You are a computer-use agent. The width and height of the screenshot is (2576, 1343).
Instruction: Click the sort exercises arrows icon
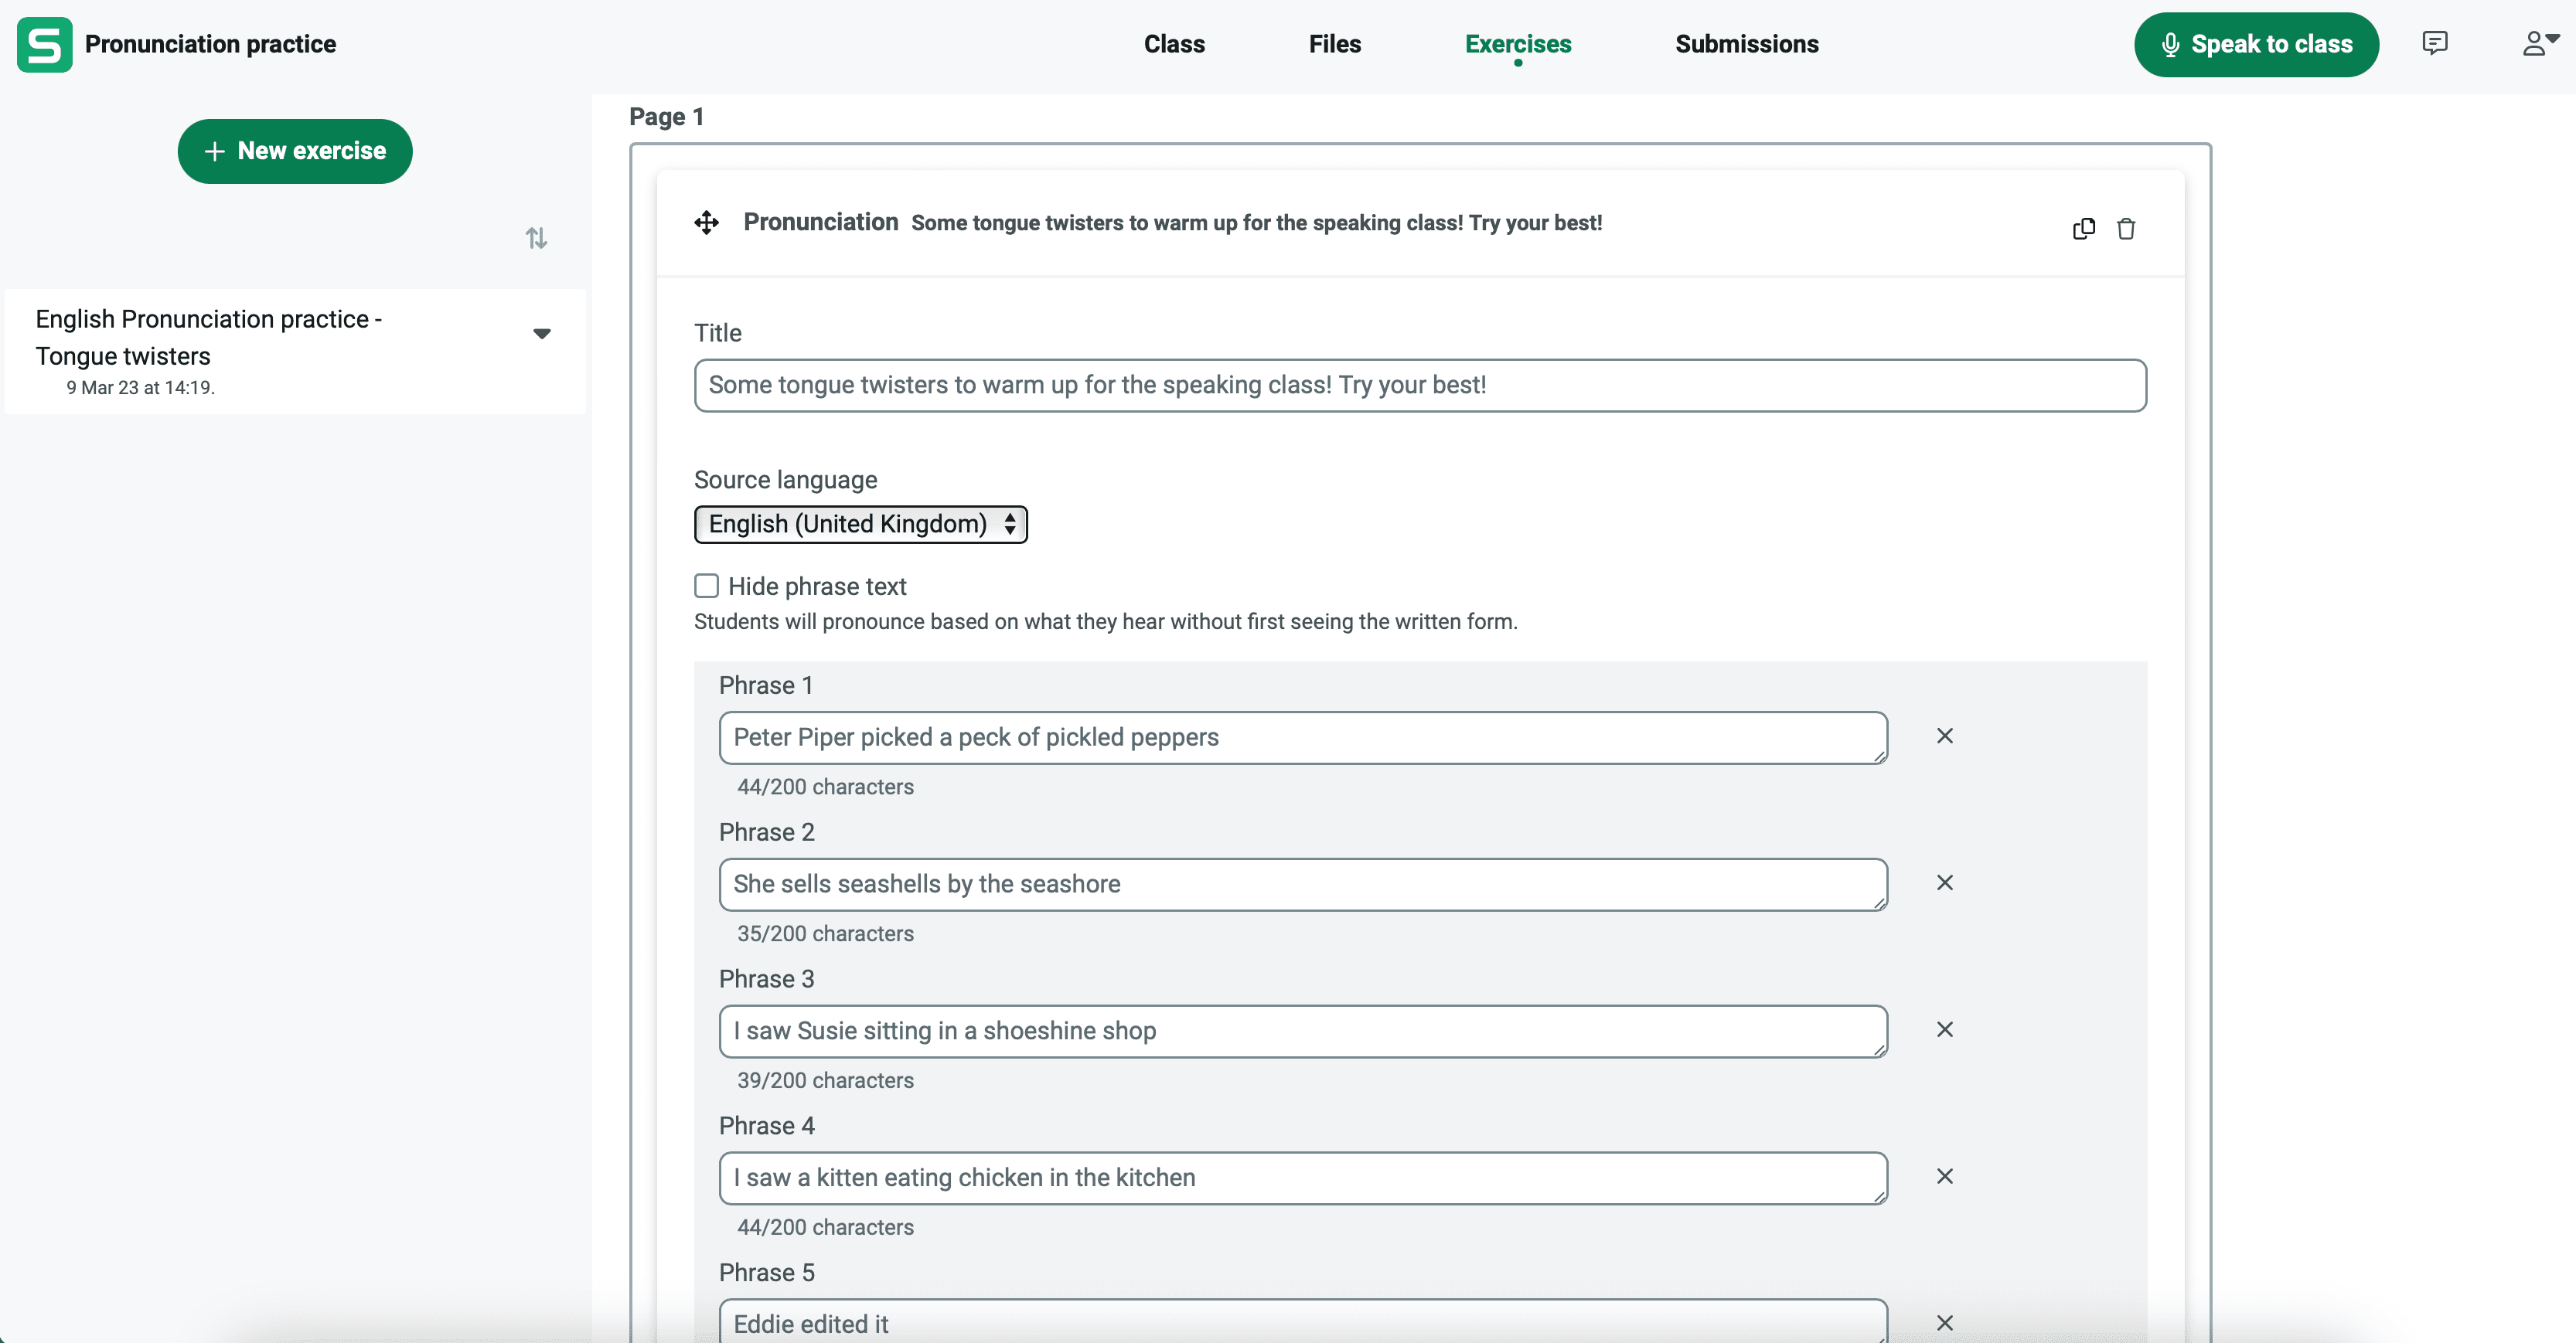536,238
